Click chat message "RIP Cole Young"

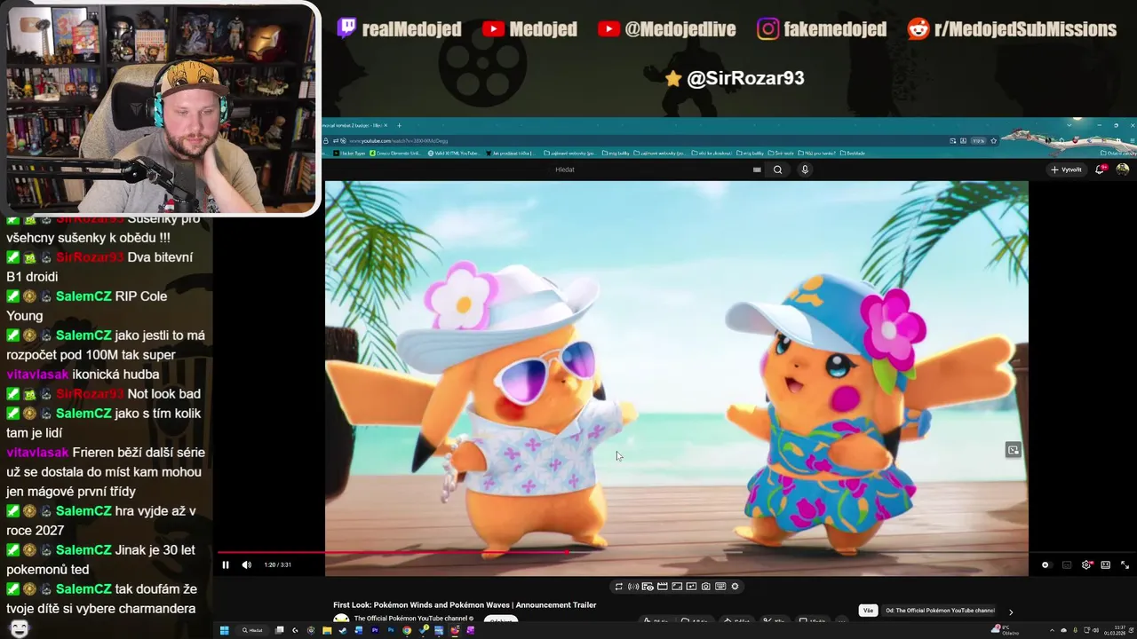point(87,305)
